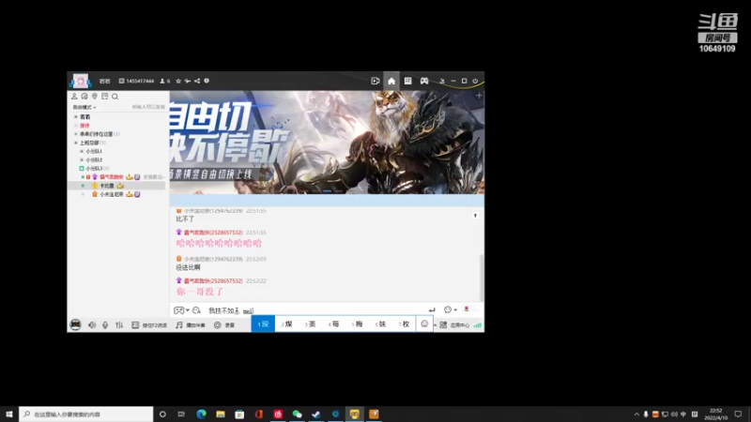Image resolution: width=751 pixels, height=422 pixels.
Task: Click the flower gift icon in chat toolbar
Action: 466,309
